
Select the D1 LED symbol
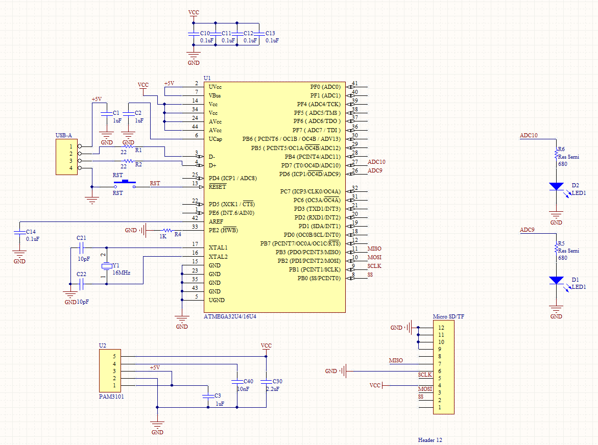point(556,280)
